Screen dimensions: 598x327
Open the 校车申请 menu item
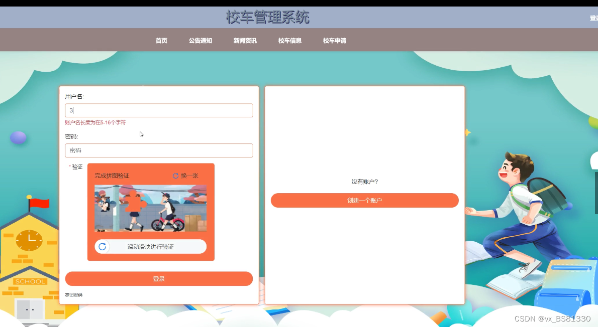[x=335, y=41]
